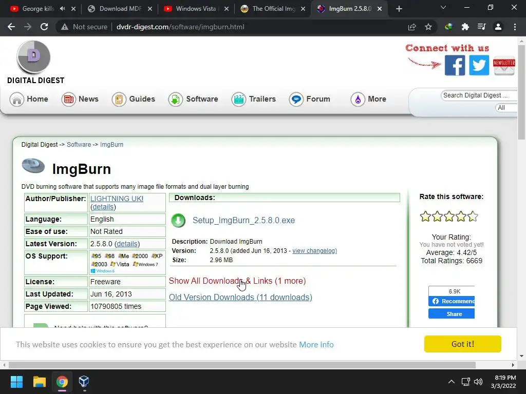Expand Old Version Downloads list
This screenshot has height=394, width=526.
pyautogui.click(x=240, y=297)
